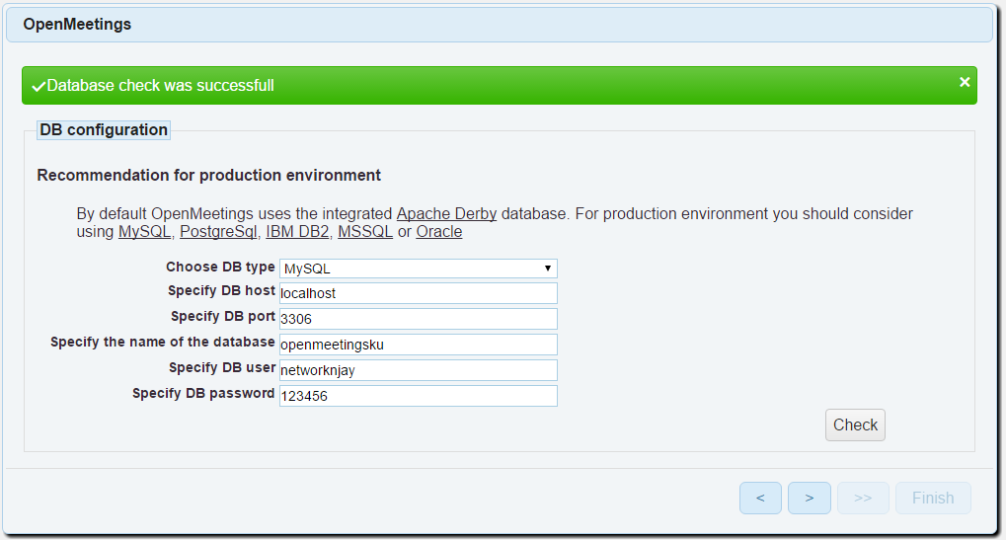The width and height of the screenshot is (1006, 540).
Task: Open the MySQL link in recommendation text
Action: pyautogui.click(x=144, y=232)
